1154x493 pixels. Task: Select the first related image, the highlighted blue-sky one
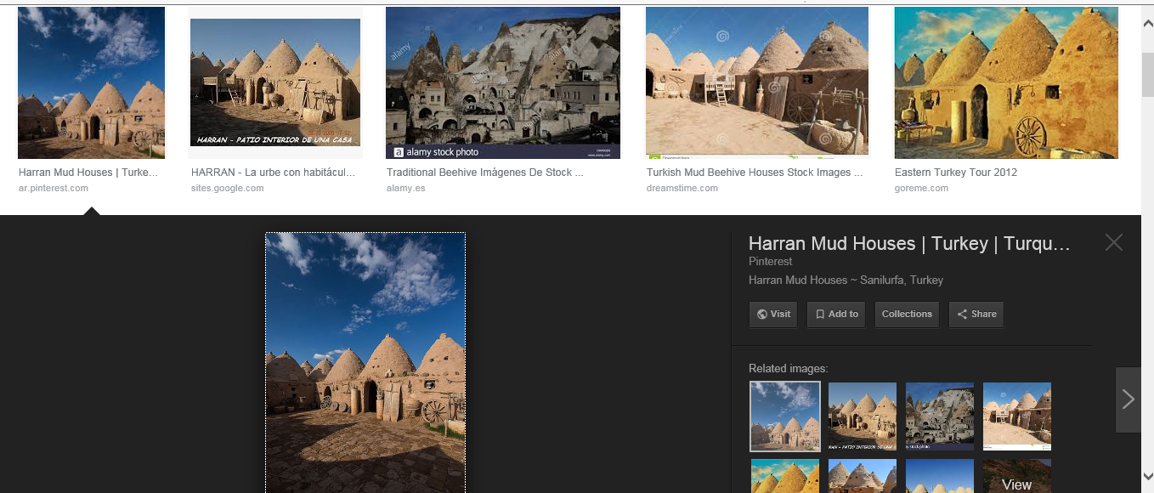785,416
